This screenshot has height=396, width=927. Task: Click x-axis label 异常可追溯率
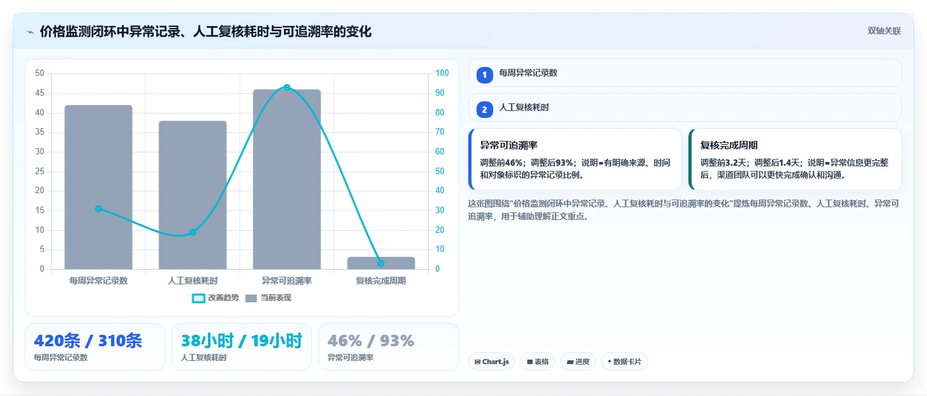pyautogui.click(x=286, y=281)
